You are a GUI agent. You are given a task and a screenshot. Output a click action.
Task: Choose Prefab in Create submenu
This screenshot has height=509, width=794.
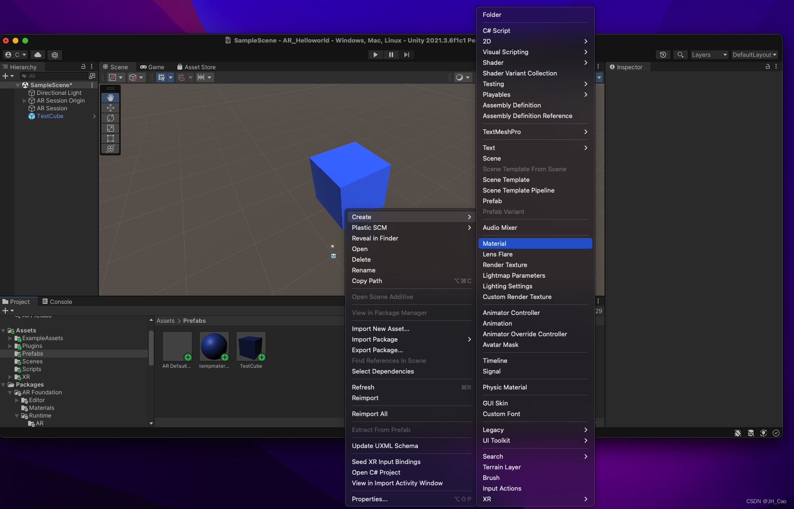click(x=535, y=201)
